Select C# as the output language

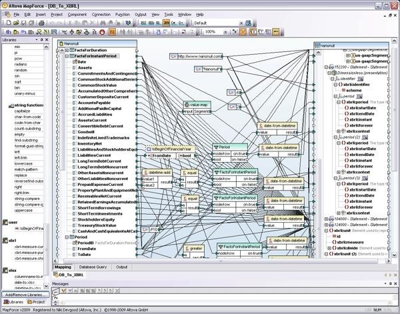[x=174, y=23]
